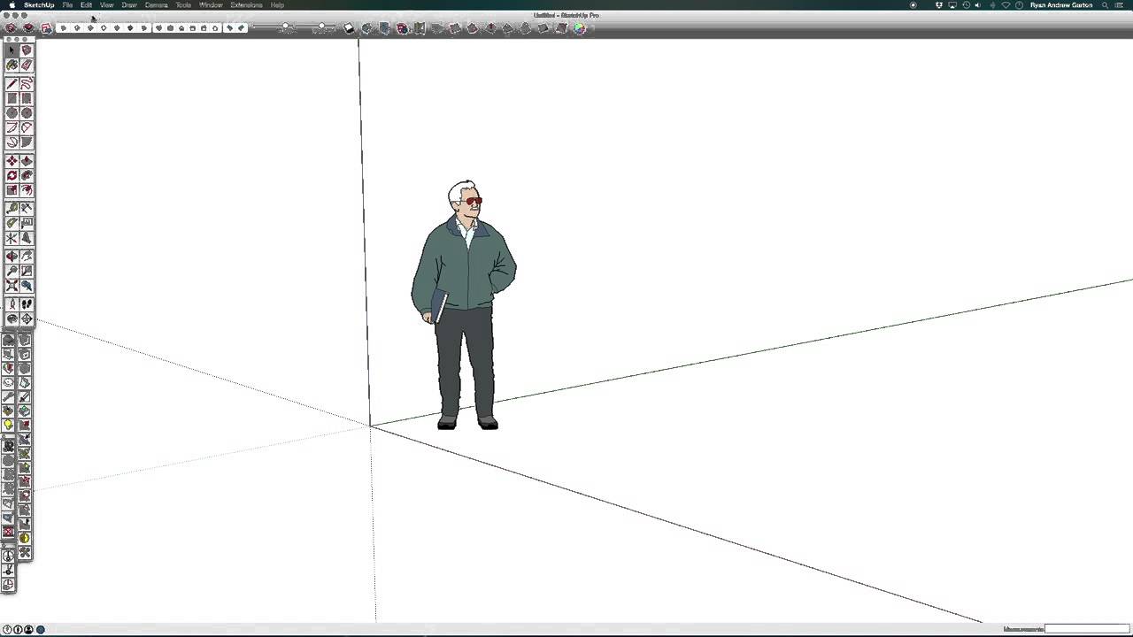Image resolution: width=1133 pixels, height=637 pixels.
Task: Click the Measurements input box
Action: click(x=1087, y=629)
